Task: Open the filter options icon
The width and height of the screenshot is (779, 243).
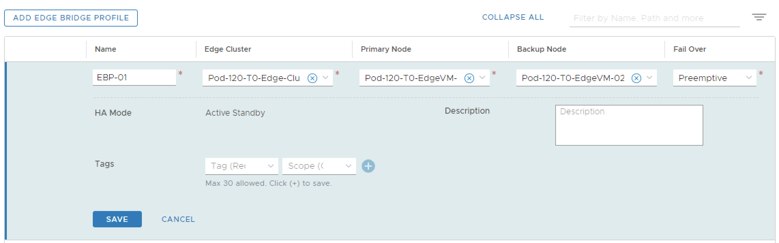Action: (x=759, y=17)
